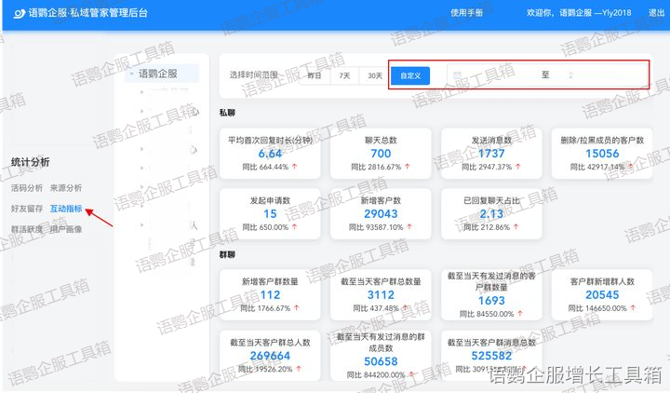Switch time range to 30天

point(374,75)
